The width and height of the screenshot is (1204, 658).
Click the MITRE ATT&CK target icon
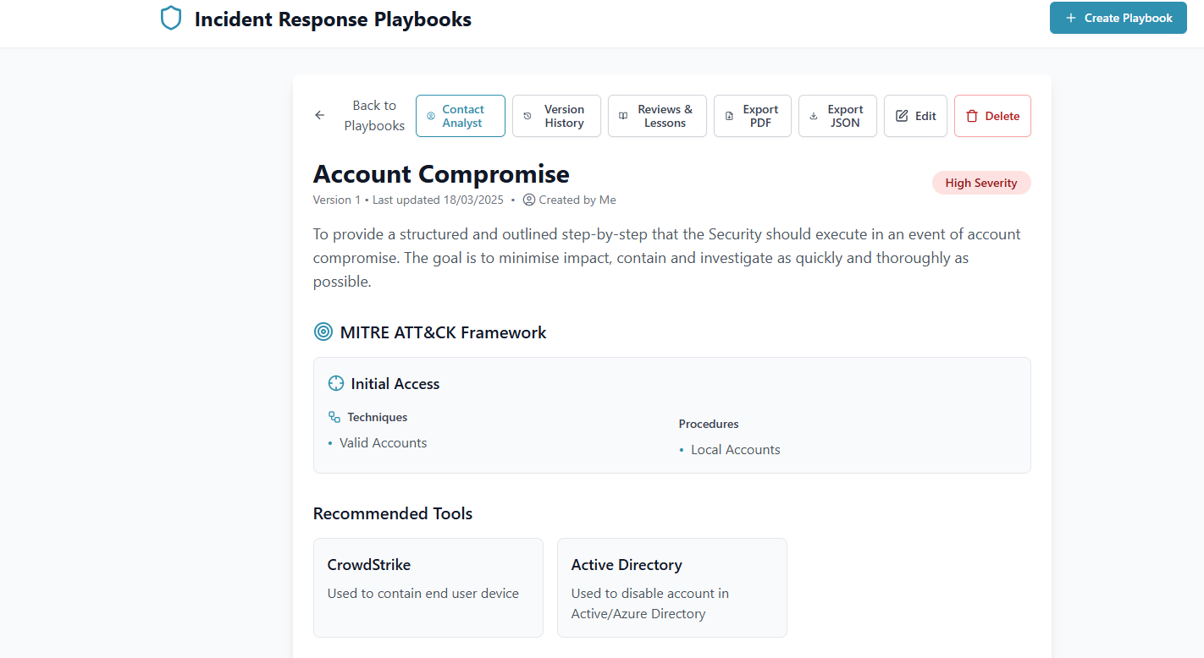coord(323,332)
